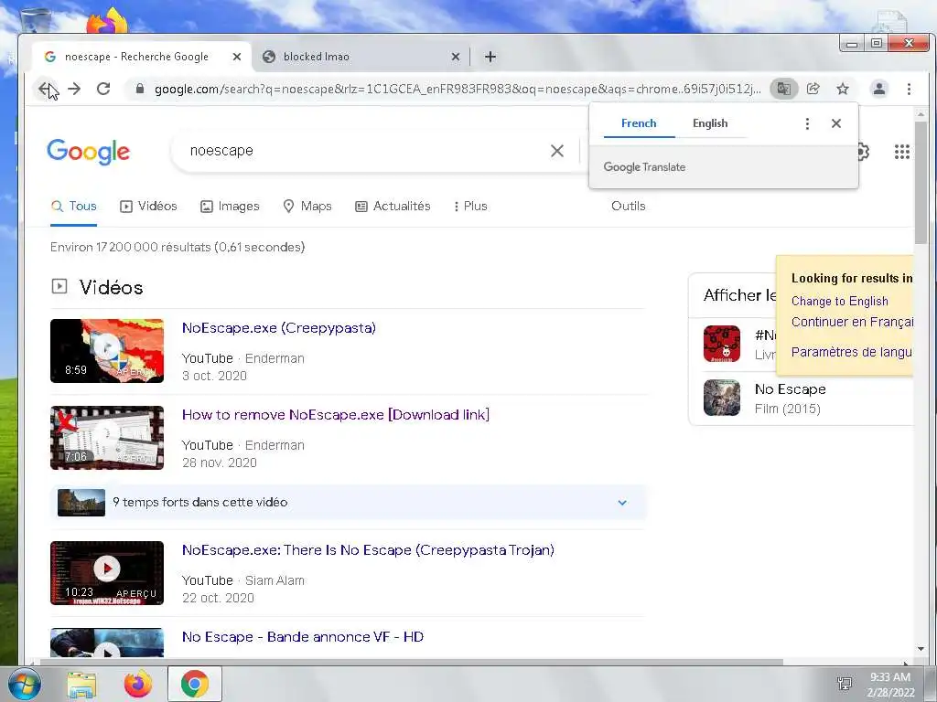Switch to the Actualités search filter
Image resolution: width=937 pixels, height=702 pixels.
393,207
